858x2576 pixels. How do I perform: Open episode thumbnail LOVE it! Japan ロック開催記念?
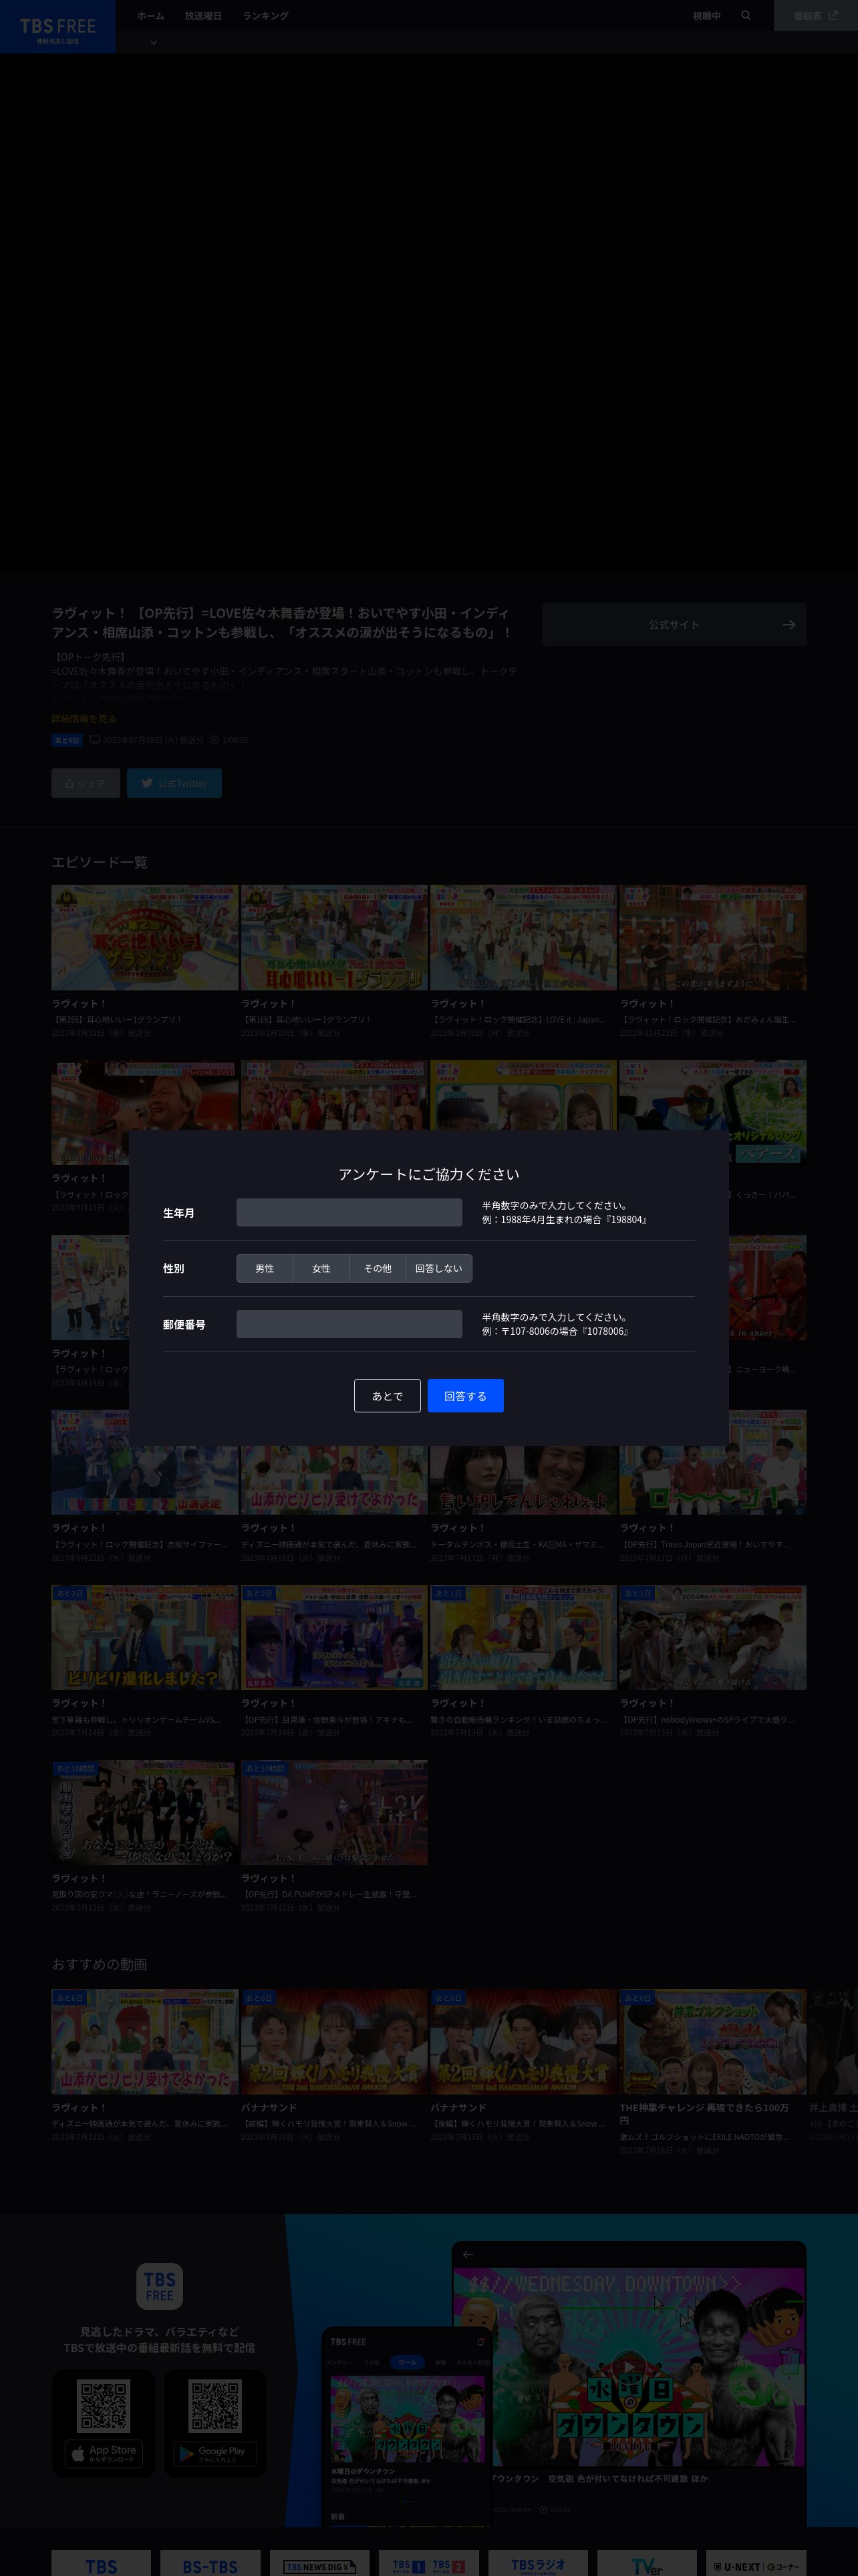tap(523, 937)
